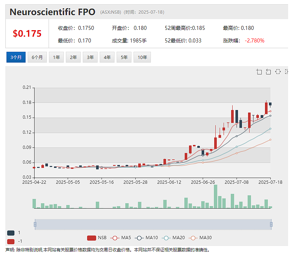Click the 52最低价: 0.033 text
Screen dimensions: 292x260
pyautogui.click(x=183, y=41)
